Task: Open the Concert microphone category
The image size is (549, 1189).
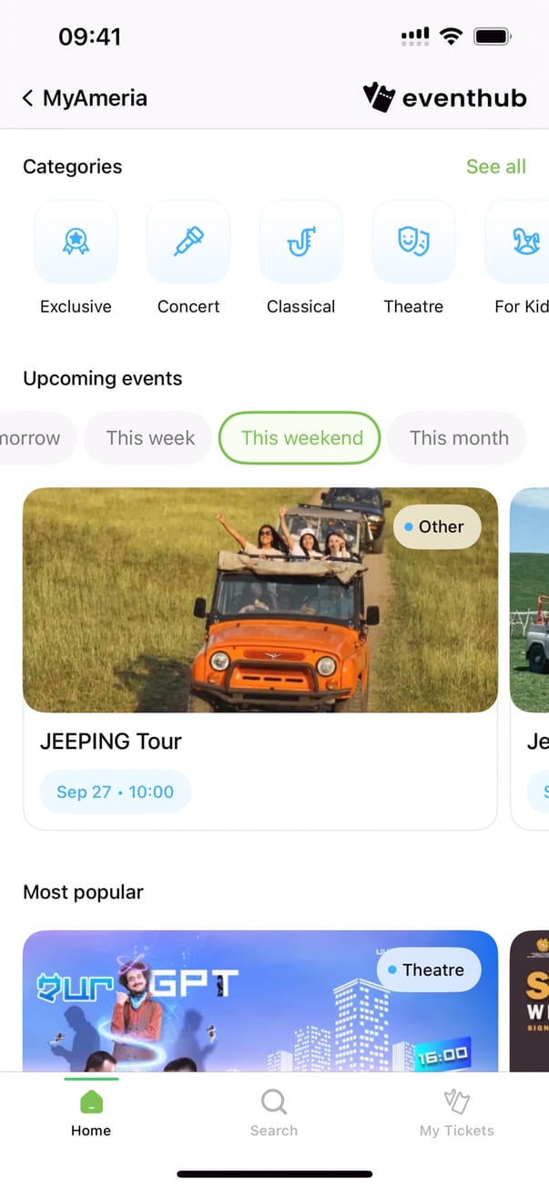Action: pos(188,241)
